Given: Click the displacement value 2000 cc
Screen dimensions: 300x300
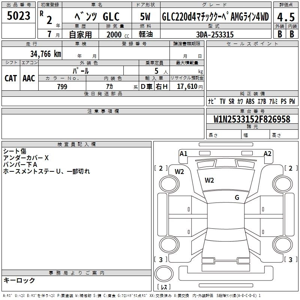Looking at the screenshot, I should (x=118, y=34).
